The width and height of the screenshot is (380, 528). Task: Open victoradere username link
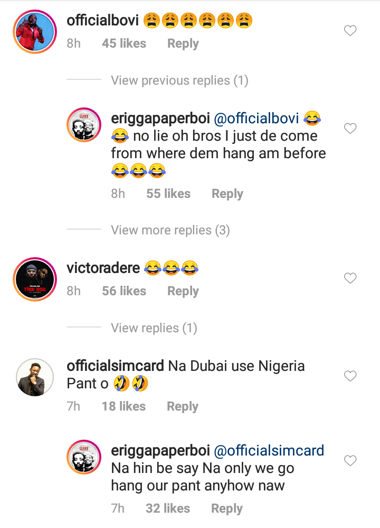[x=103, y=268]
